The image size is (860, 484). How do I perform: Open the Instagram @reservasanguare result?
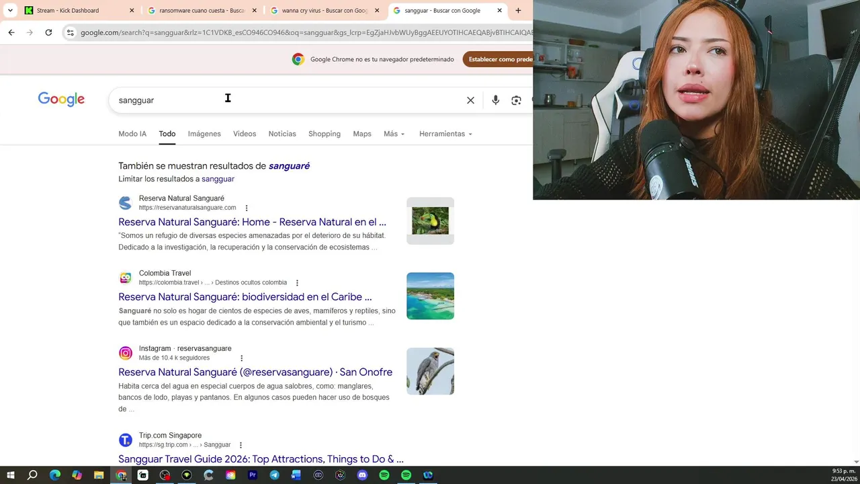tap(255, 372)
